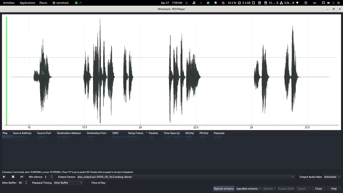This screenshot has height=193, width=343.
Task: Skip silence with fast-forward button
Action: [x=22, y=177]
